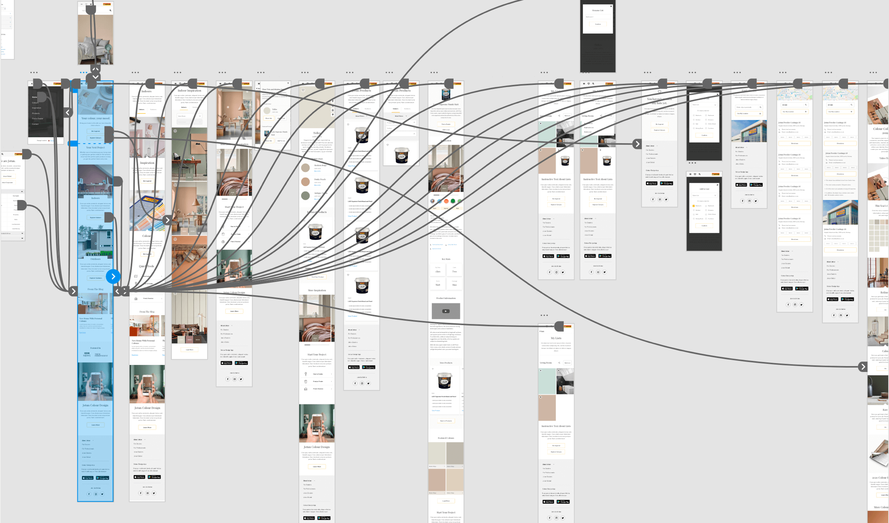Click the left arrow navigation icon
Image resolution: width=889 pixels, height=523 pixels.
[x=66, y=112]
